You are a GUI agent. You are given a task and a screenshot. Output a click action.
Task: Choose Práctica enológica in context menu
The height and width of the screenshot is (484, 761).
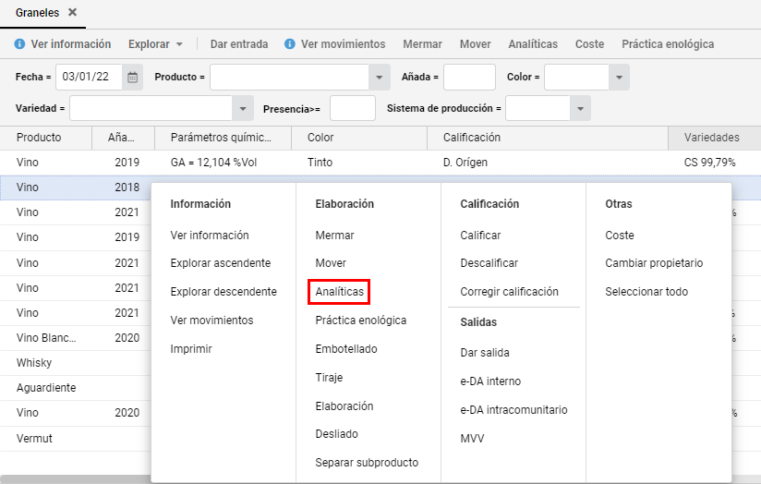pyautogui.click(x=360, y=321)
